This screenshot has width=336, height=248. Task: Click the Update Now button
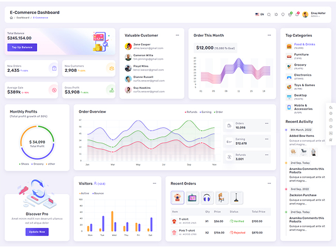(x=37, y=231)
